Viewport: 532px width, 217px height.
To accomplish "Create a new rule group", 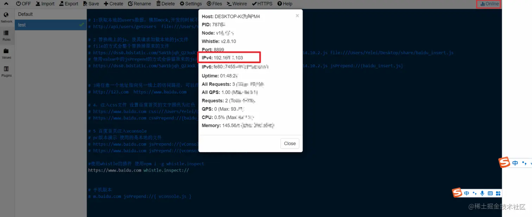I will pos(113,4).
